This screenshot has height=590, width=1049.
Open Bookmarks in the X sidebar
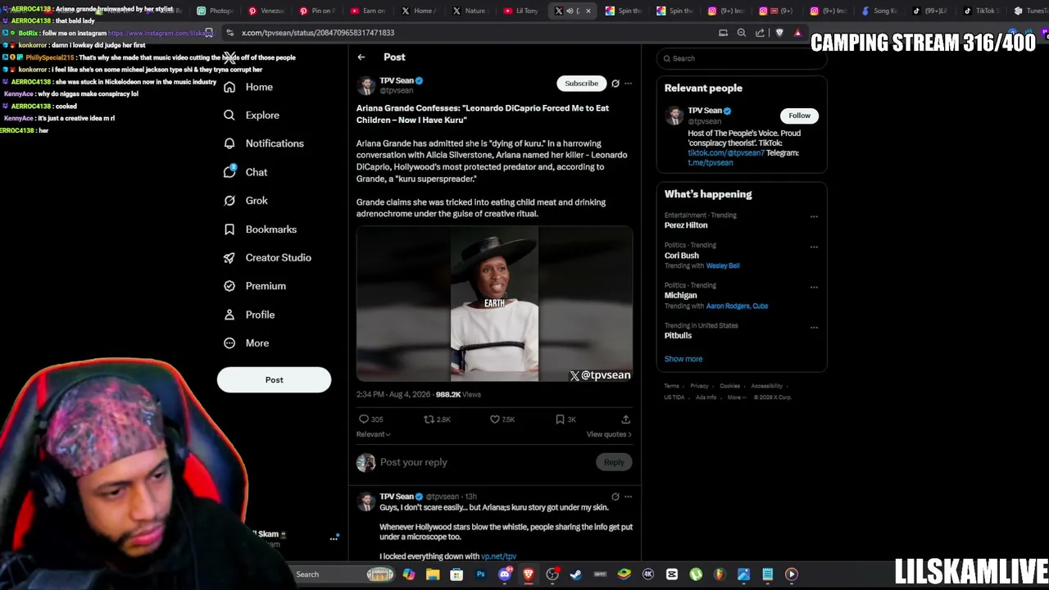click(x=260, y=229)
